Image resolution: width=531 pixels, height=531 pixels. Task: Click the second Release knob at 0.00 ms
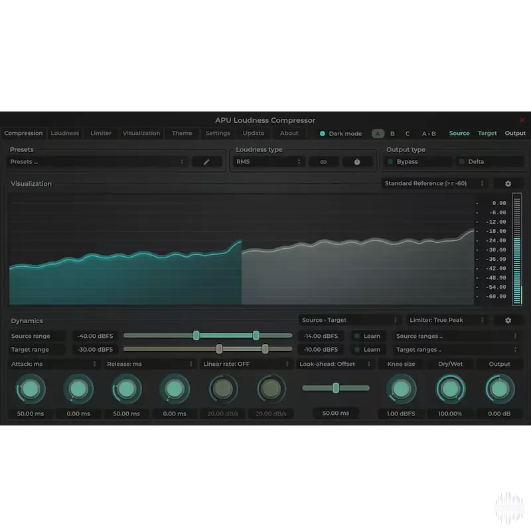[175, 389]
